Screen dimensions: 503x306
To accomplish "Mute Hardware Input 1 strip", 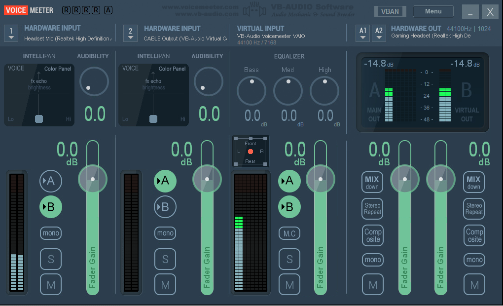I will (x=51, y=284).
